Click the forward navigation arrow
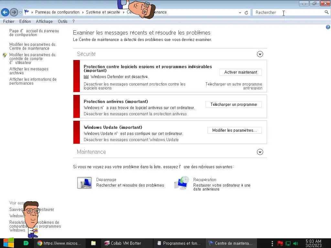Viewport: 331px width, 248px height. (14, 12)
